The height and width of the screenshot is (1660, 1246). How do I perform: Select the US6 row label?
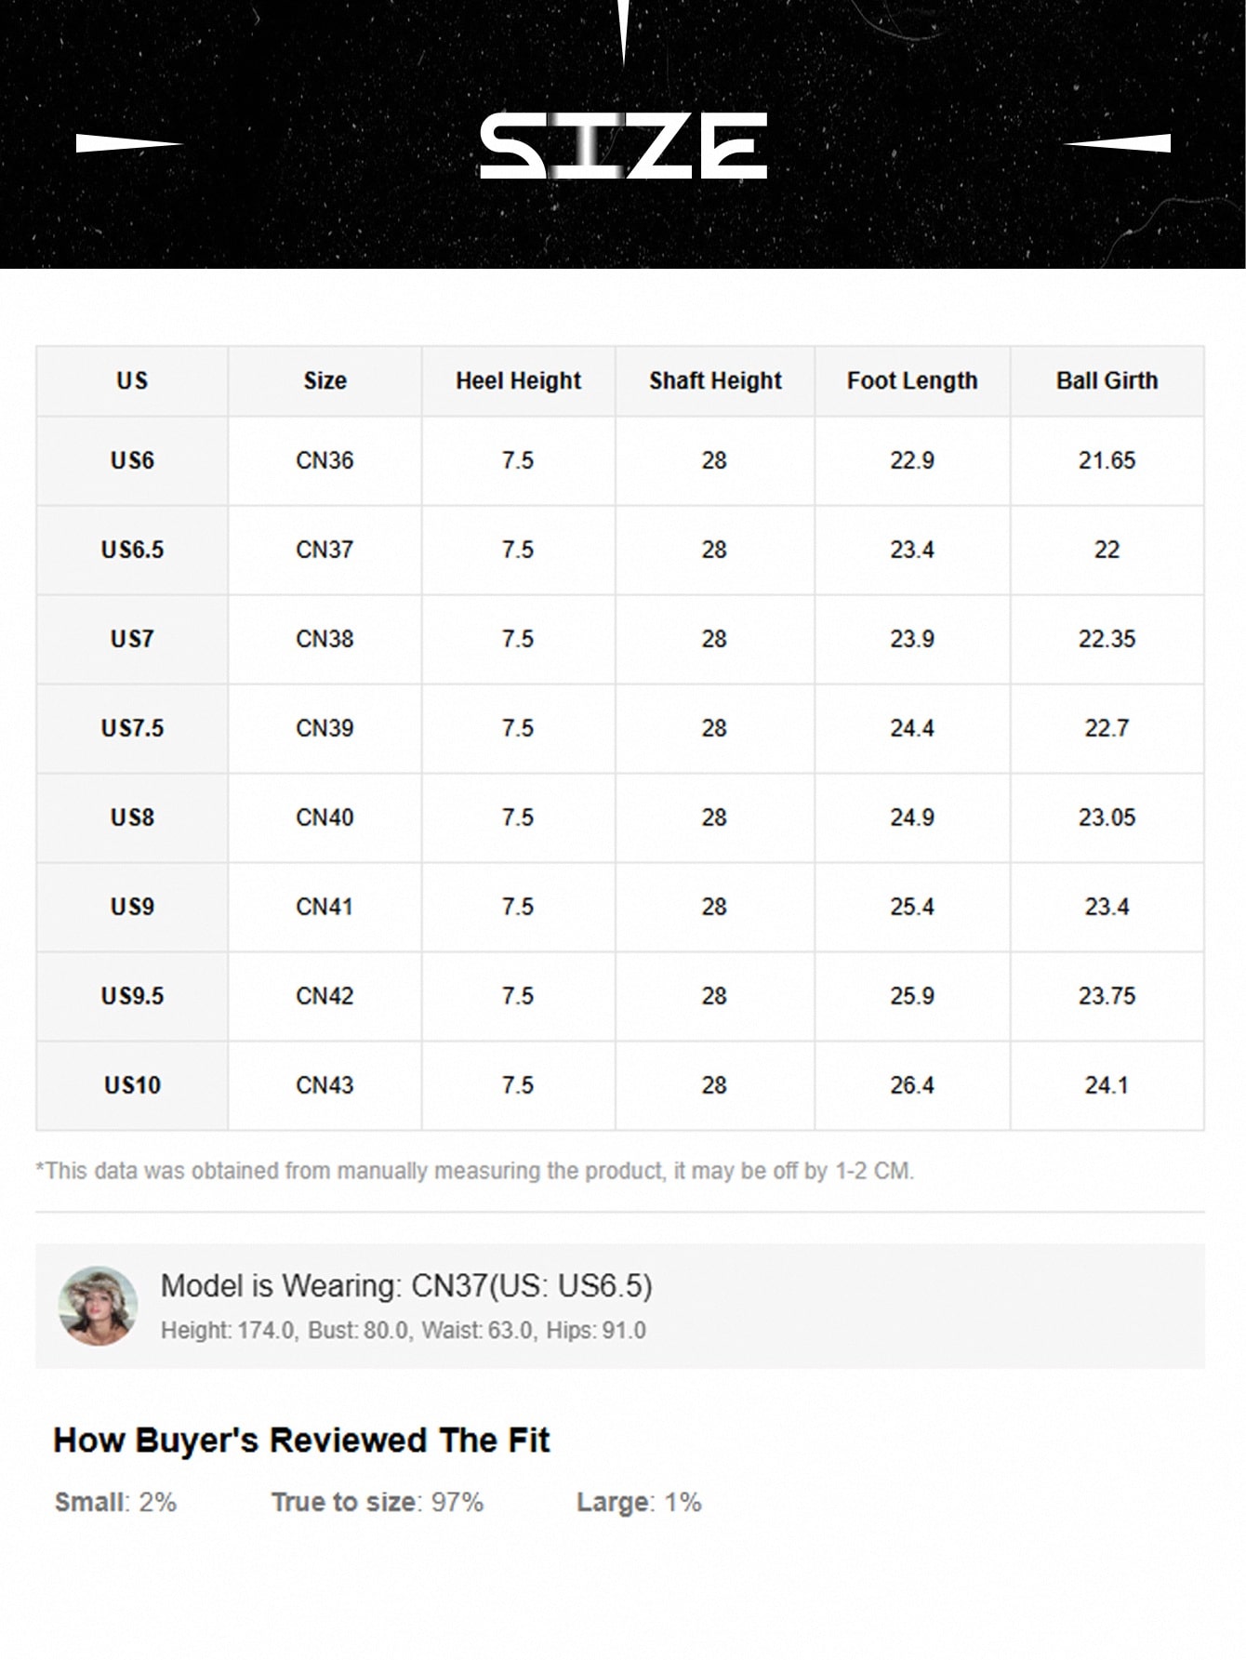point(132,460)
